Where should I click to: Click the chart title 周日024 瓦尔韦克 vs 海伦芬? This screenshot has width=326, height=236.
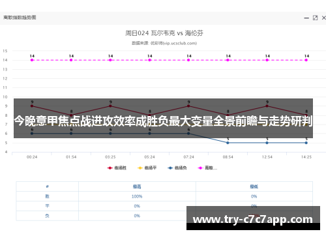[x=164, y=33]
